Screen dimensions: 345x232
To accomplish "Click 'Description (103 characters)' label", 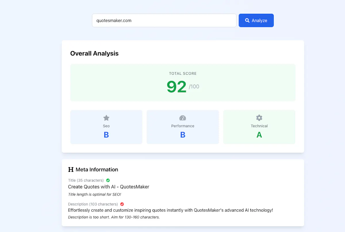I will click(93, 204).
